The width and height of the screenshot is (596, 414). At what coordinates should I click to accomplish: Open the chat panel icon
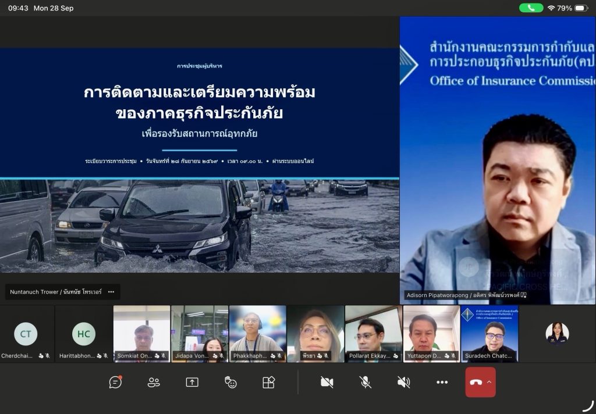tap(115, 382)
